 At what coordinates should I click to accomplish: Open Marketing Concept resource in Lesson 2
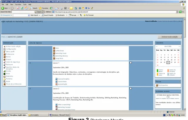[x=64, y=107]
